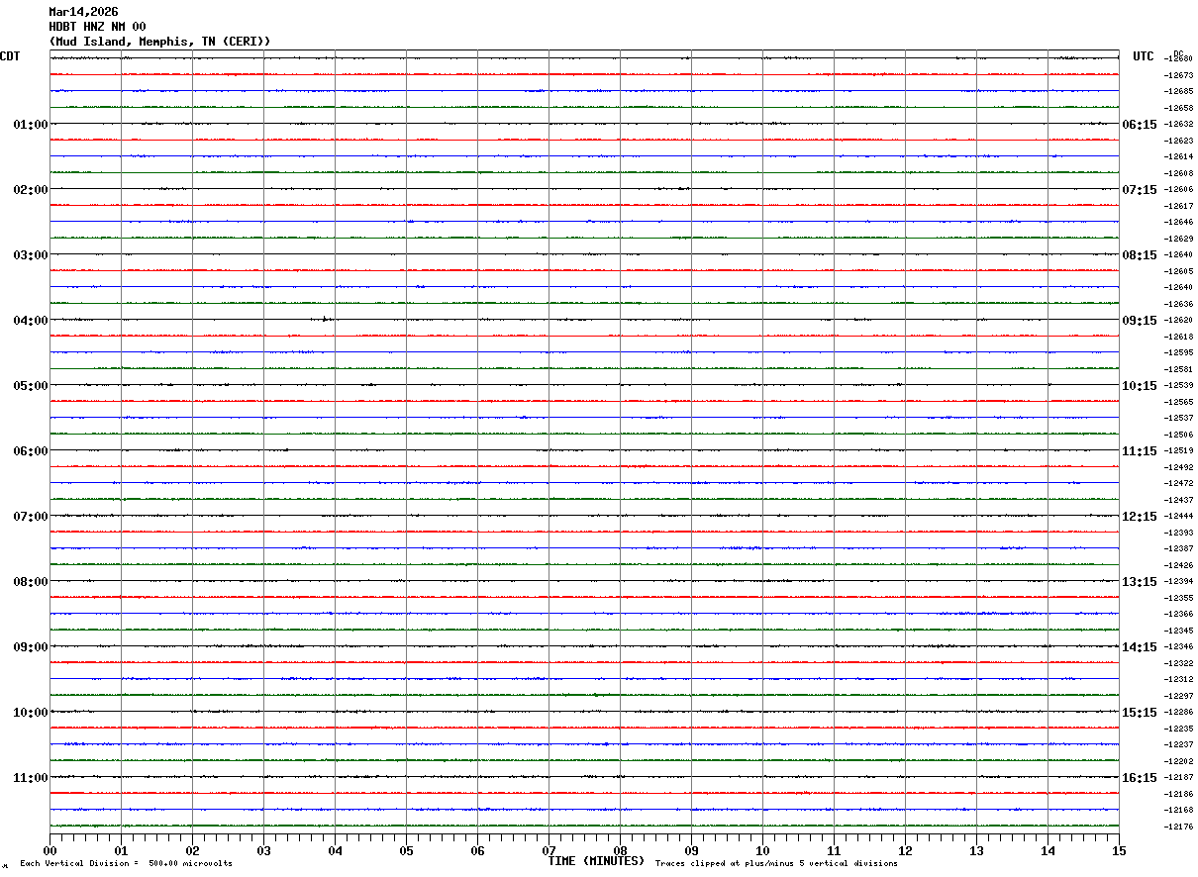
Task: Click the '15:15' UTC time label
Action: point(1139,713)
